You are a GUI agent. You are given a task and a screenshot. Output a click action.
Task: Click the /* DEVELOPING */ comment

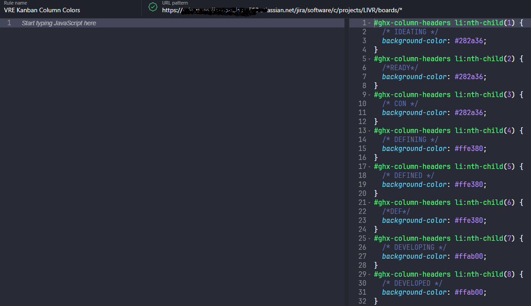414,247
